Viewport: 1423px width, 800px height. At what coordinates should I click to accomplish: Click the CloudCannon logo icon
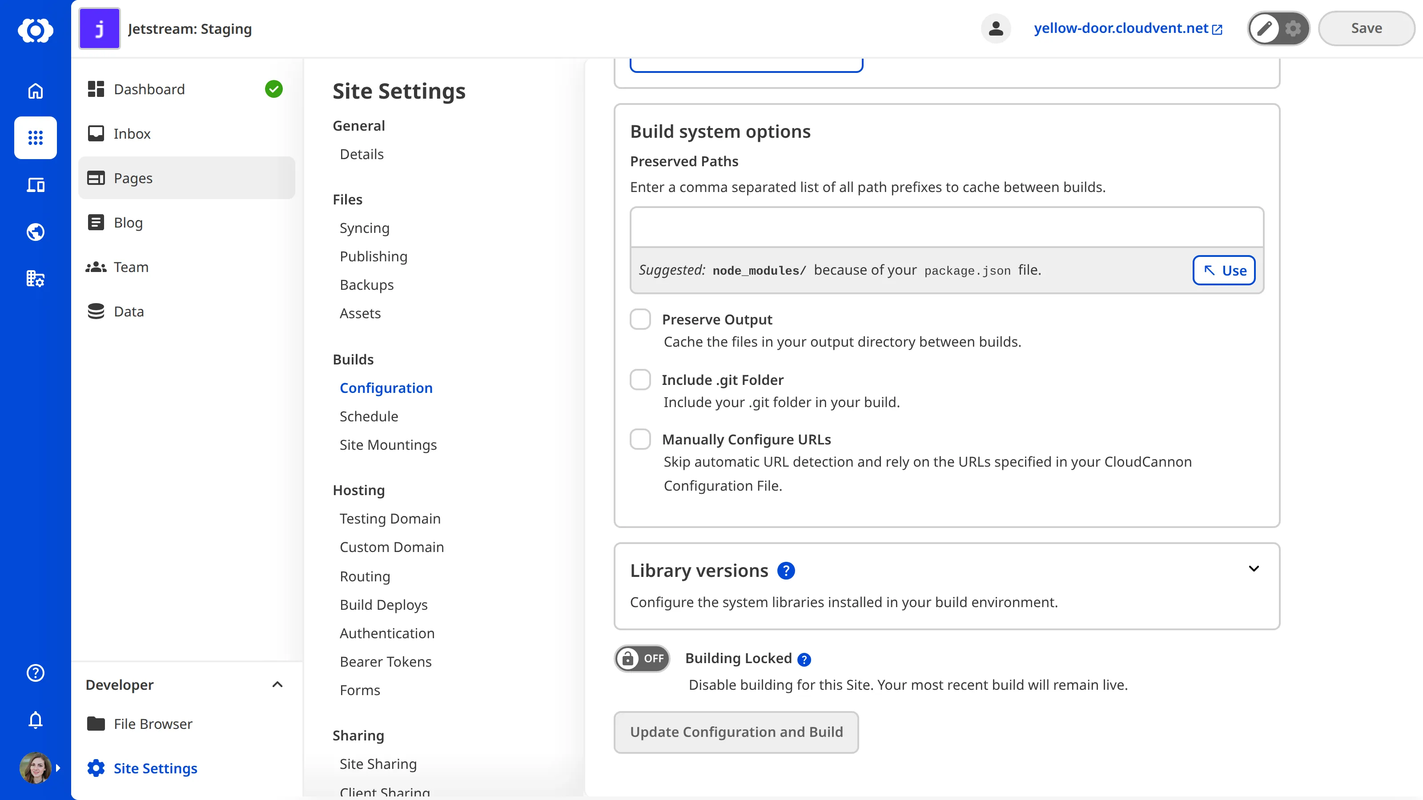coord(36,30)
